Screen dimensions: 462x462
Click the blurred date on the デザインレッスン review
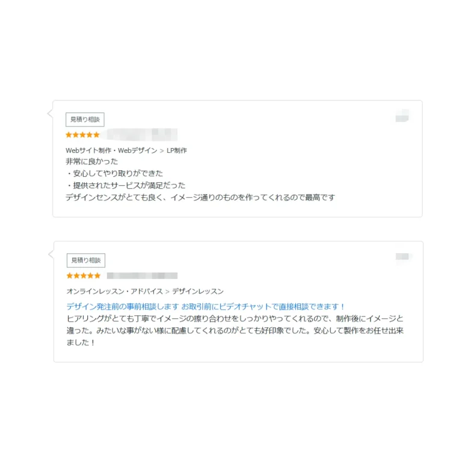(402, 257)
